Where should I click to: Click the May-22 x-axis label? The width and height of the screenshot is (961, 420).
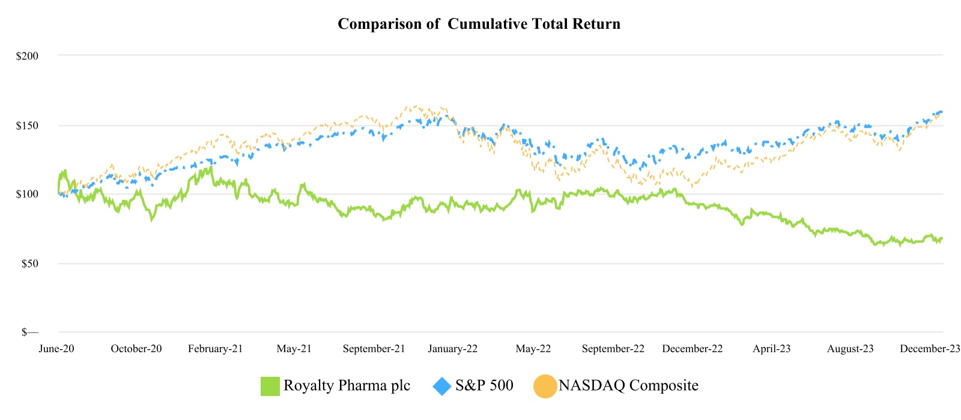533,349
